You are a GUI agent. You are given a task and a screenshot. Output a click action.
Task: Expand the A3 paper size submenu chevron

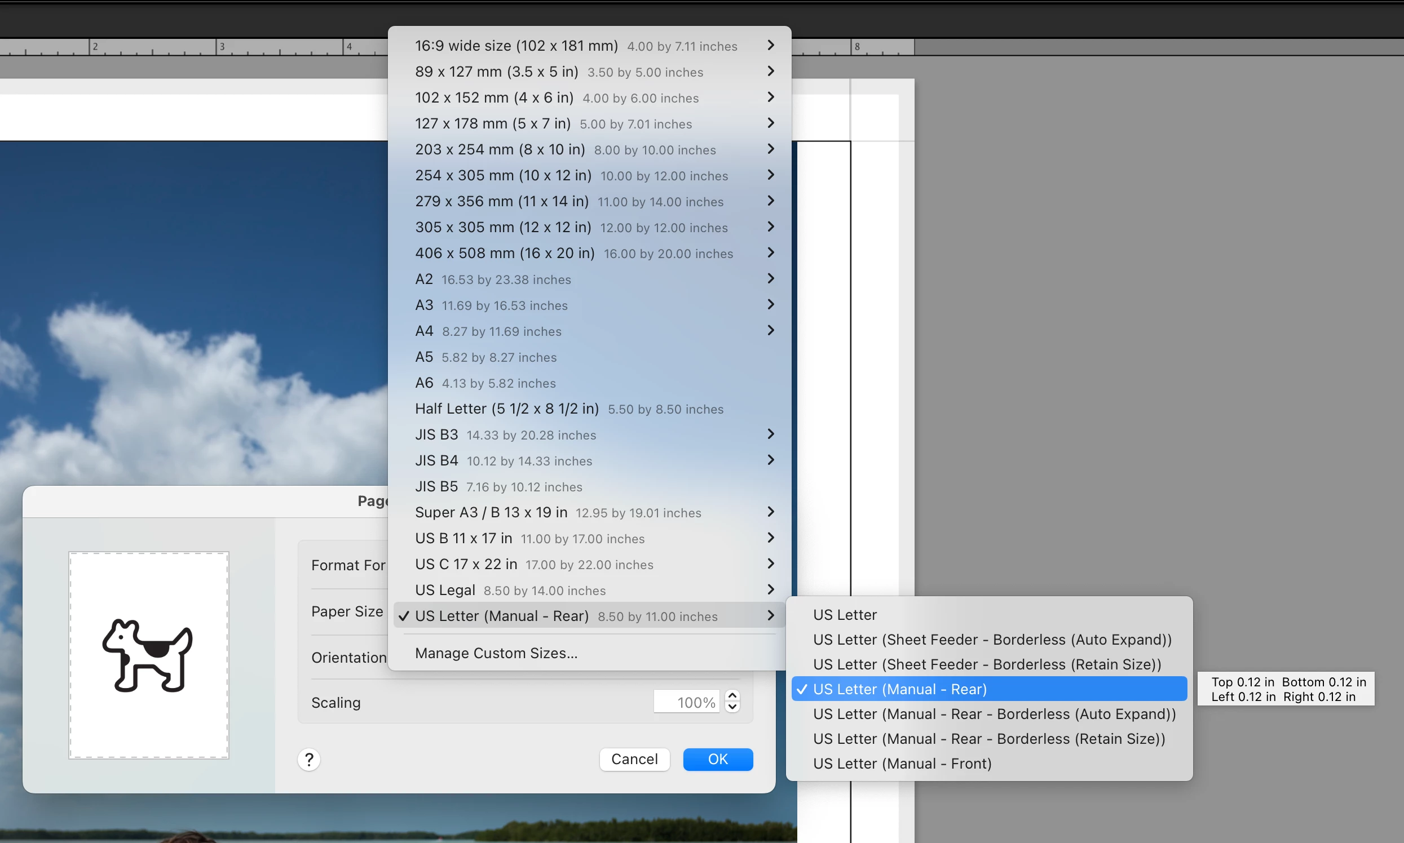[x=770, y=305]
